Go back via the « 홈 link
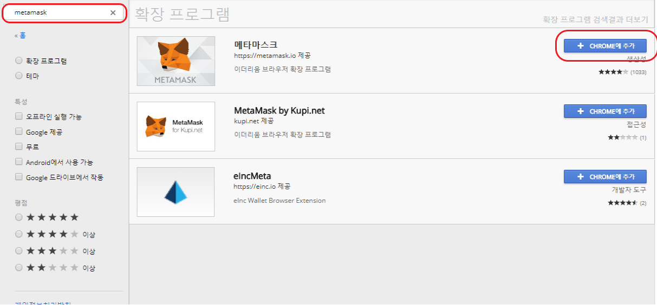The height and width of the screenshot is (305, 657). point(20,36)
